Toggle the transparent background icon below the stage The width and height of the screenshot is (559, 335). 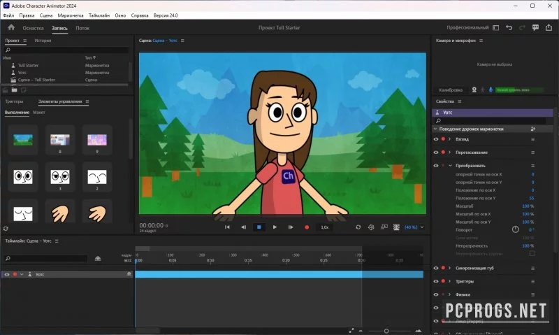(396, 227)
